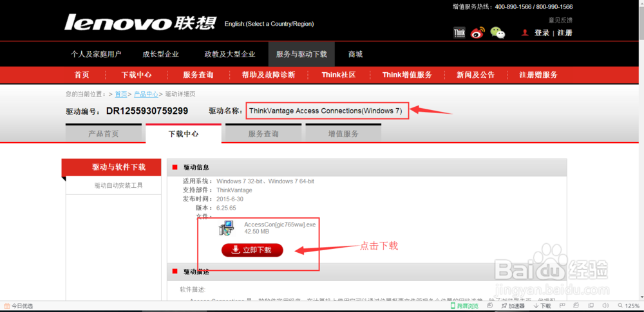644x312 pixels.
Task: Click the window layout icon in status bar
Action: tap(591, 306)
